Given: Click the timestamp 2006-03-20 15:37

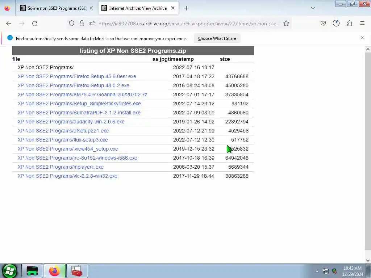Looking at the screenshot, I should click(x=193, y=167).
